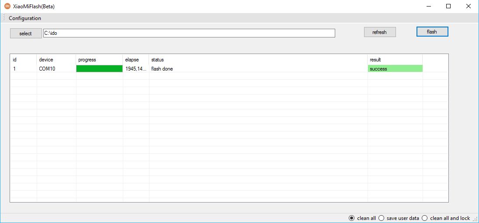
Task: Click the flash button
Action: (432, 32)
